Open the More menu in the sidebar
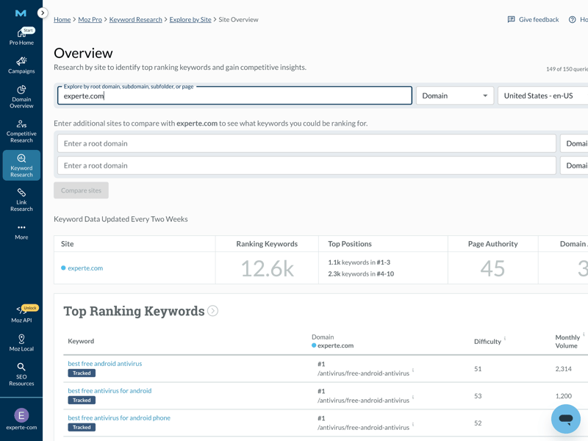 pos(21,232)
